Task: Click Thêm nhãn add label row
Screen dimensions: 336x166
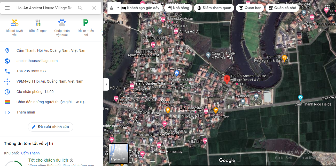Action: (x=52, y=112)
